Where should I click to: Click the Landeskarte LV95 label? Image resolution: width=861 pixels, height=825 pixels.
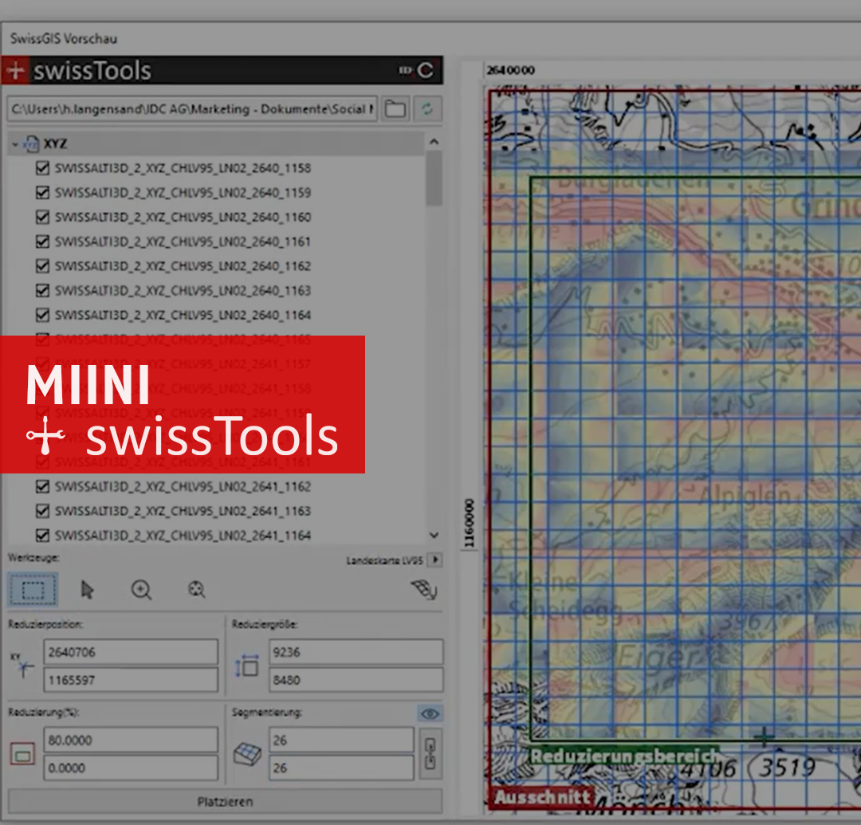coord(384,560)
